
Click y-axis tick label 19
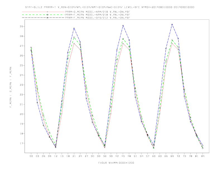point(22,124)
